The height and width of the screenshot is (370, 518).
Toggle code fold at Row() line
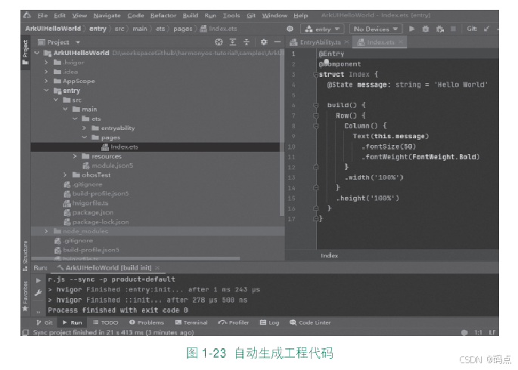[x=316, y=116]
